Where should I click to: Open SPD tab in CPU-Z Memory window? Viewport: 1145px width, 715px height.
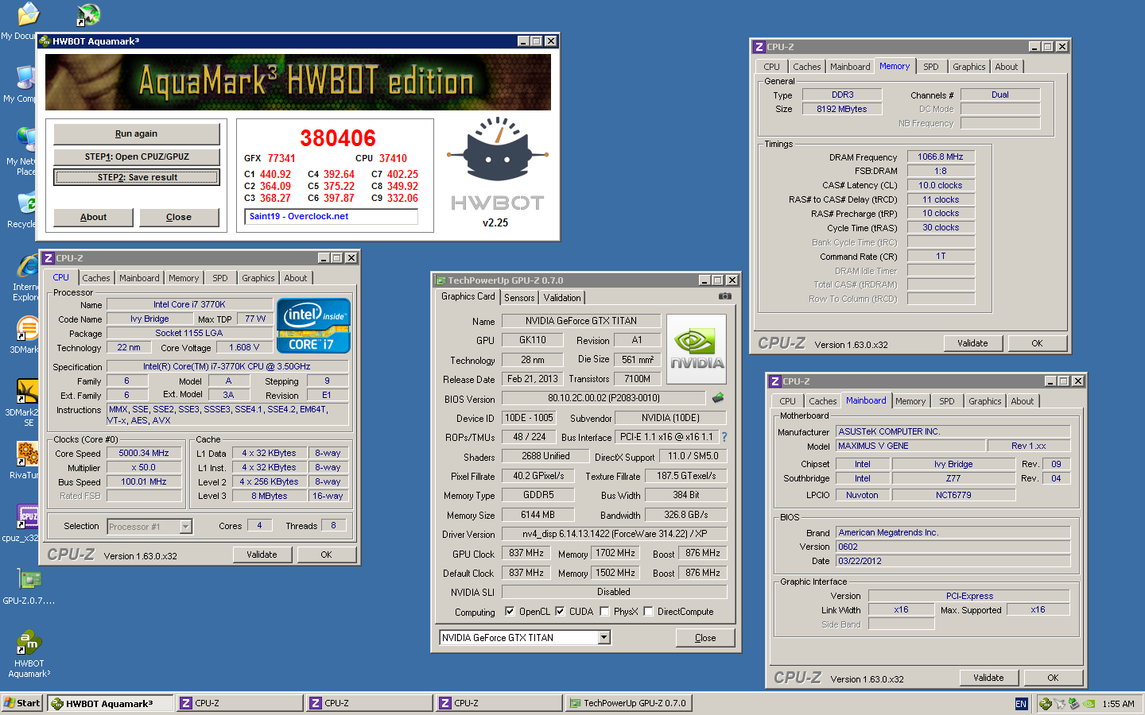(931, 67)
